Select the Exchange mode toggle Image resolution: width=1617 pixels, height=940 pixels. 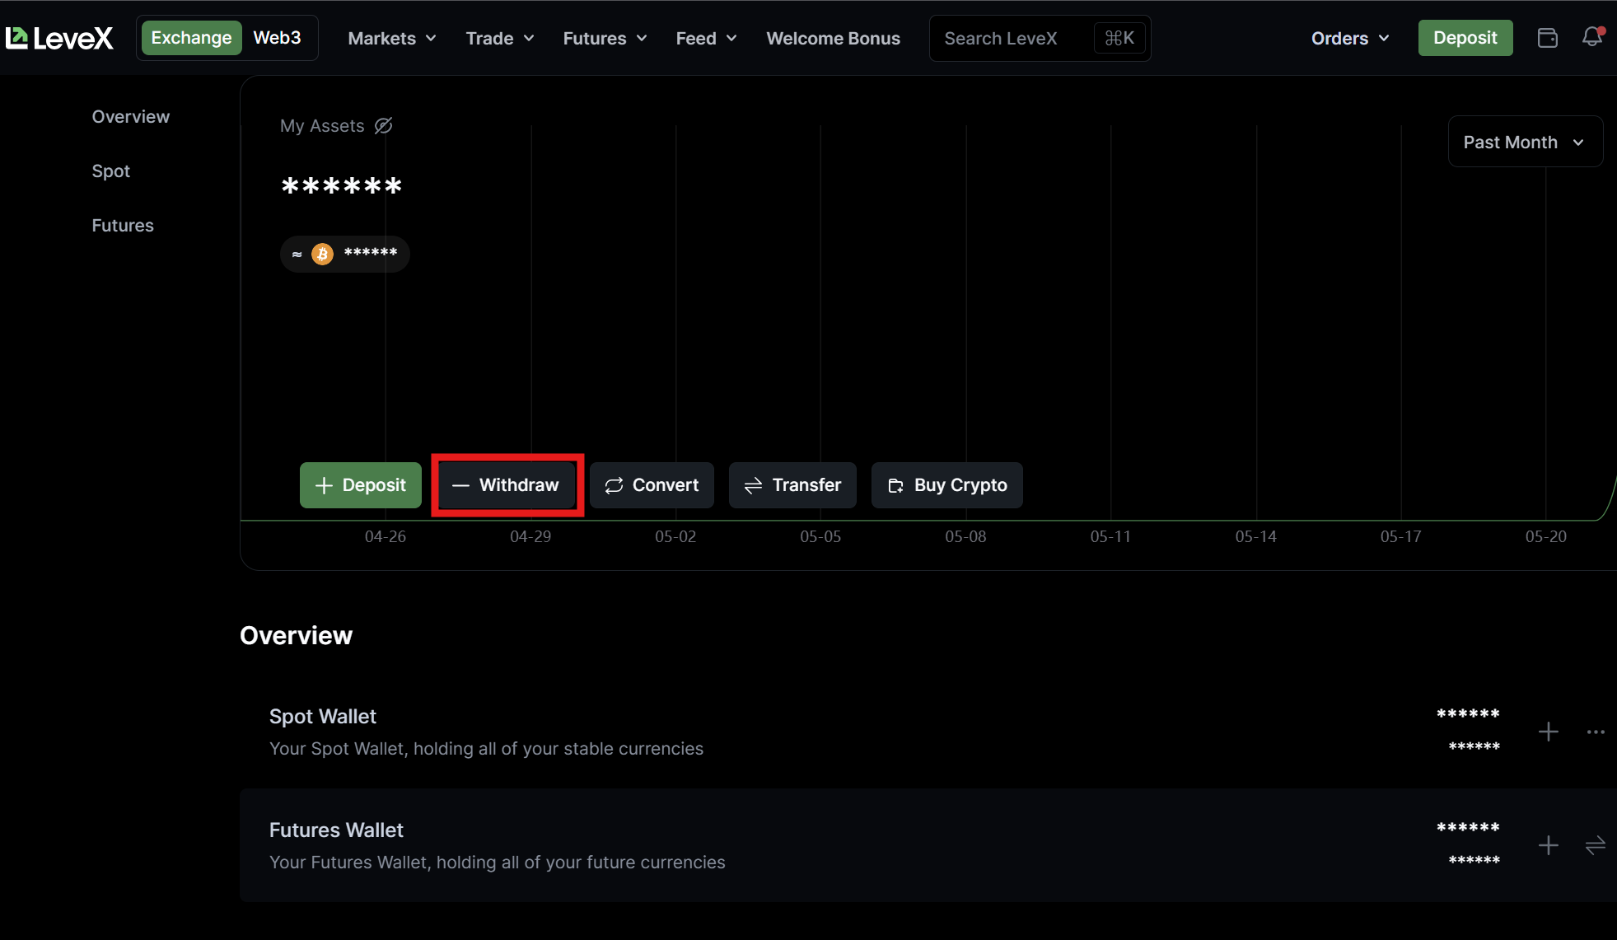191,38
